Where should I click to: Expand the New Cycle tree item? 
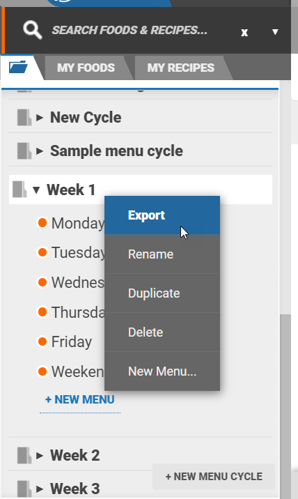click(40, 118)
